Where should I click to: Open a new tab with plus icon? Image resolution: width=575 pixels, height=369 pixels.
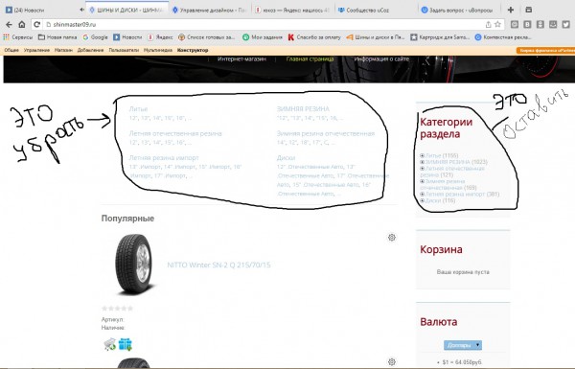pyautogui.click(x=511, y=10)
